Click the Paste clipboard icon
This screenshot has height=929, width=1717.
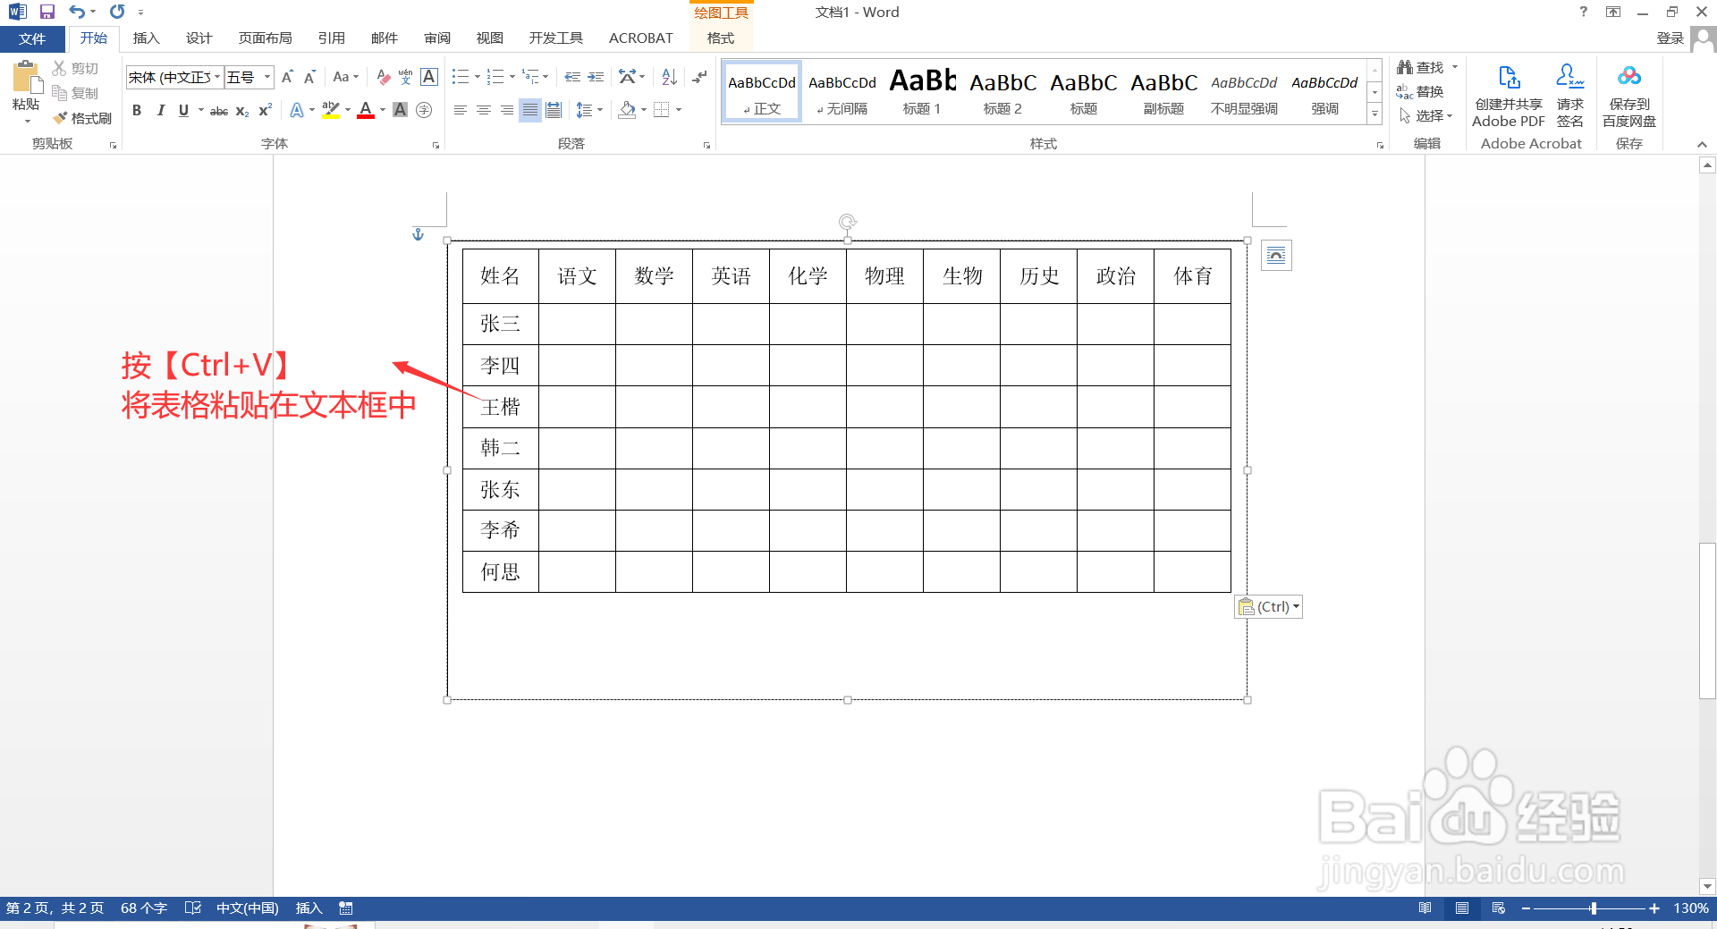click(26, 79)
